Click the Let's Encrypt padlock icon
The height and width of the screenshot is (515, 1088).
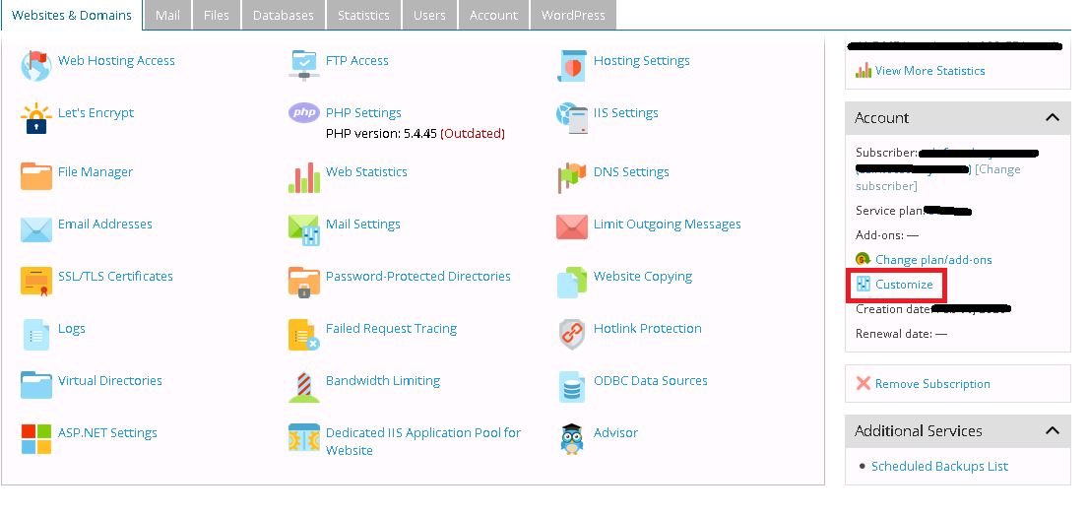coord(36,119)
